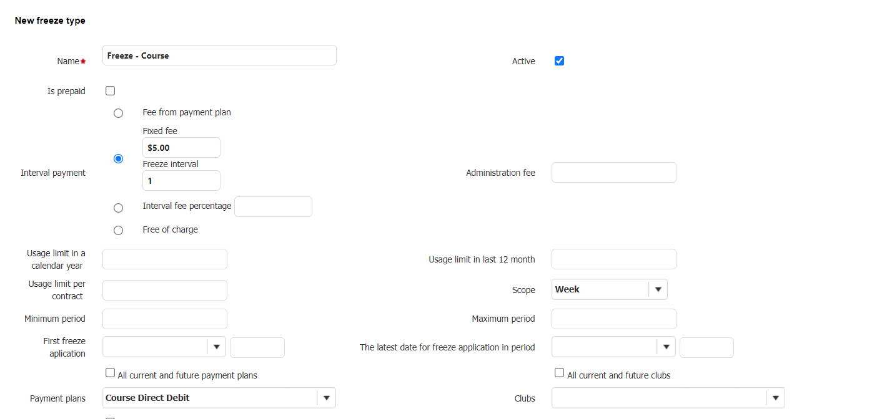Image resolution: width=872 pixels, height=419 pixels.
Task: Choose Interval fee percentage radio option
Action: click(x=118, y=208)
